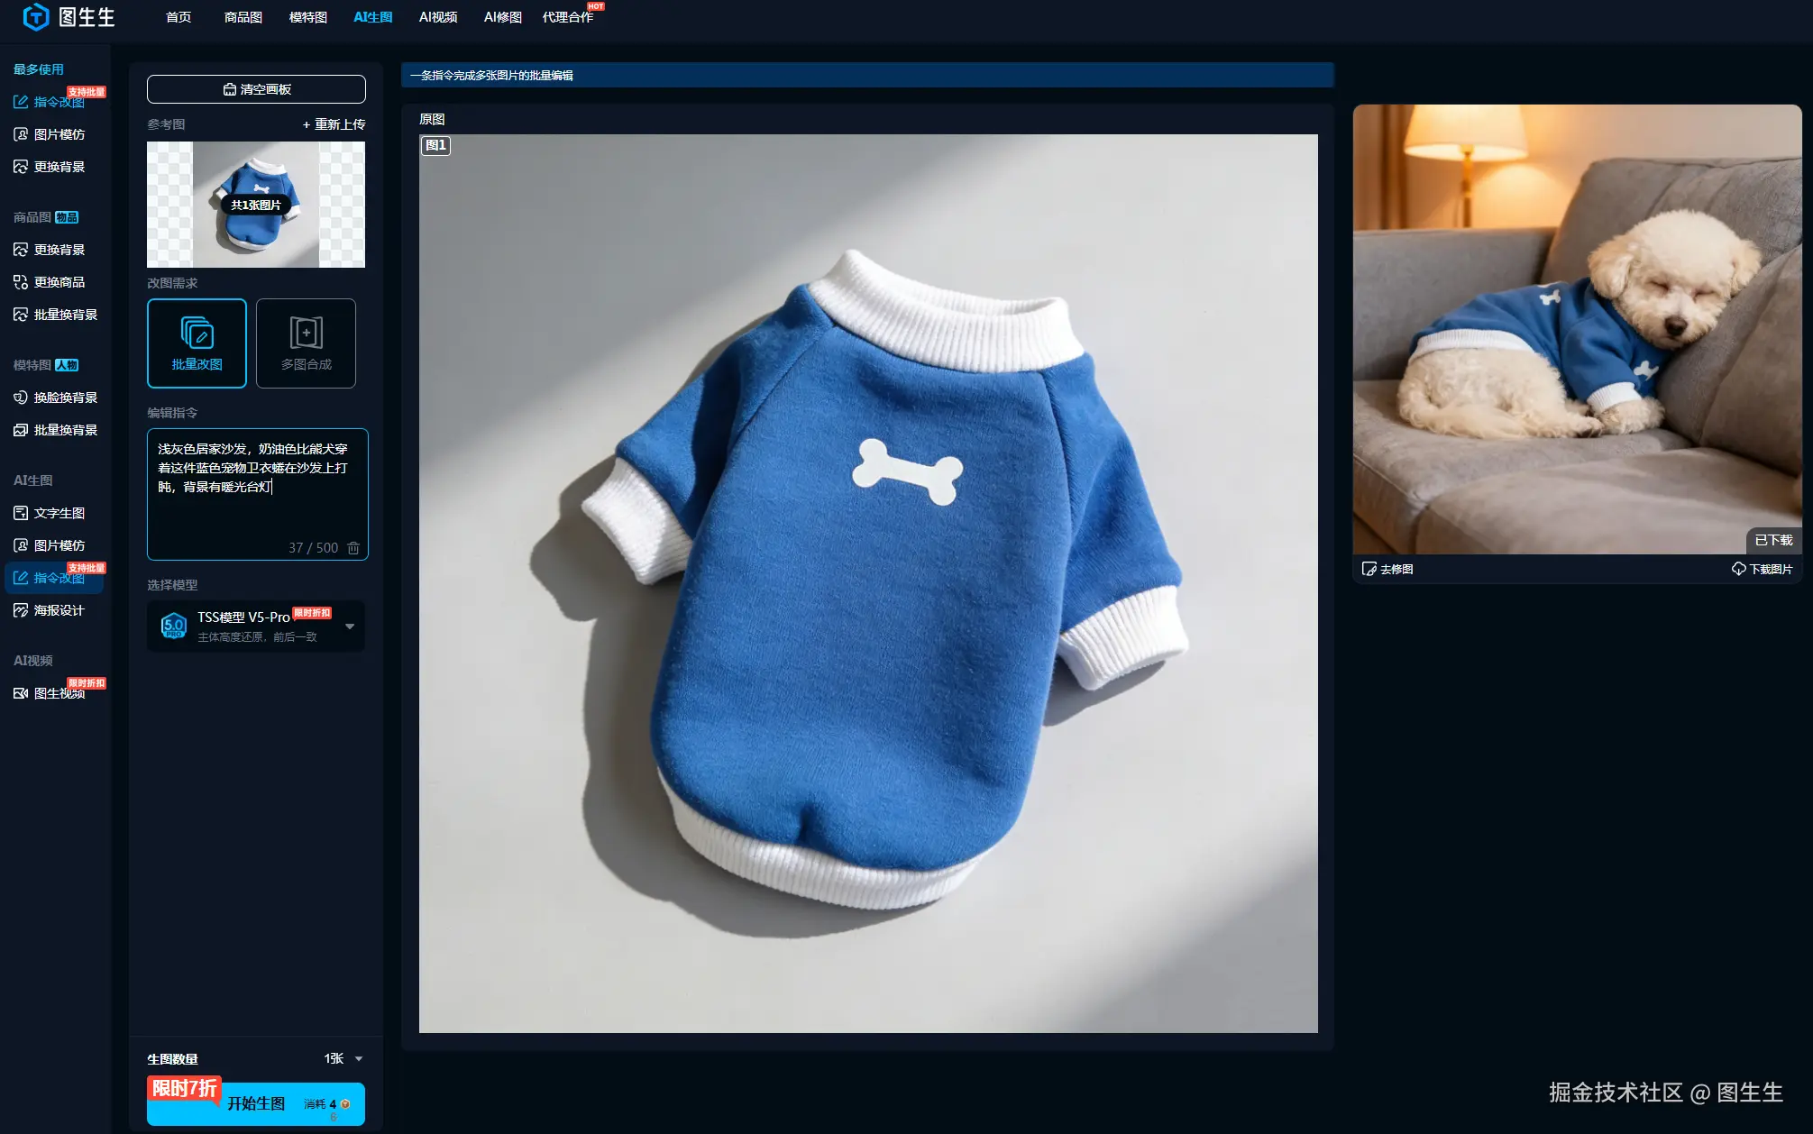Open 文字生图 from the sidebar

pyautogui.click(x=59, y=513)
